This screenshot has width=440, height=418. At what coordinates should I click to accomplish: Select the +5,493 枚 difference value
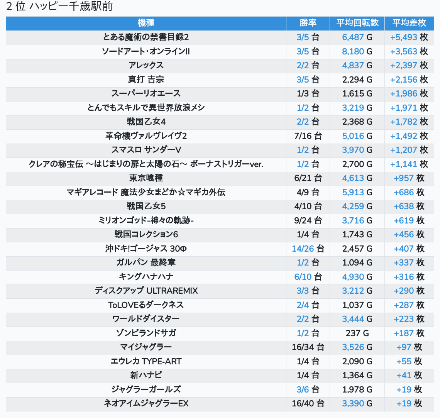409,37
